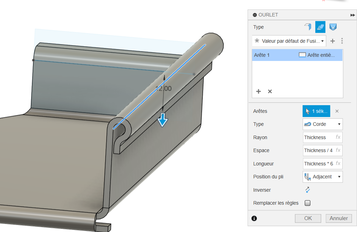Image resolution: width=357 pixels, height=232 pixels.
Task: Select the third type icon with minus
Action: coord(333,27)
